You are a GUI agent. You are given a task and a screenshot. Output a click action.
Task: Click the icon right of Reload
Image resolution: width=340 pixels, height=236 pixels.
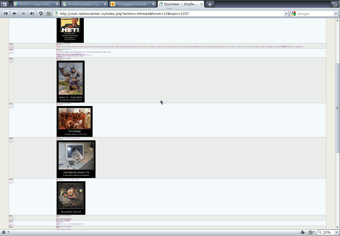tap(48, 14)
